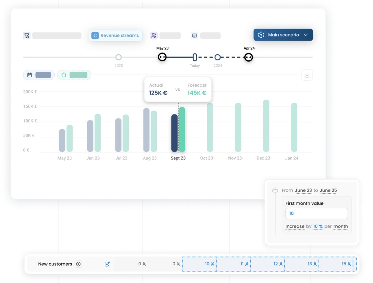Click the May 23 grey actual bar
Screen dimensions: 373x283
pos(62,141)
